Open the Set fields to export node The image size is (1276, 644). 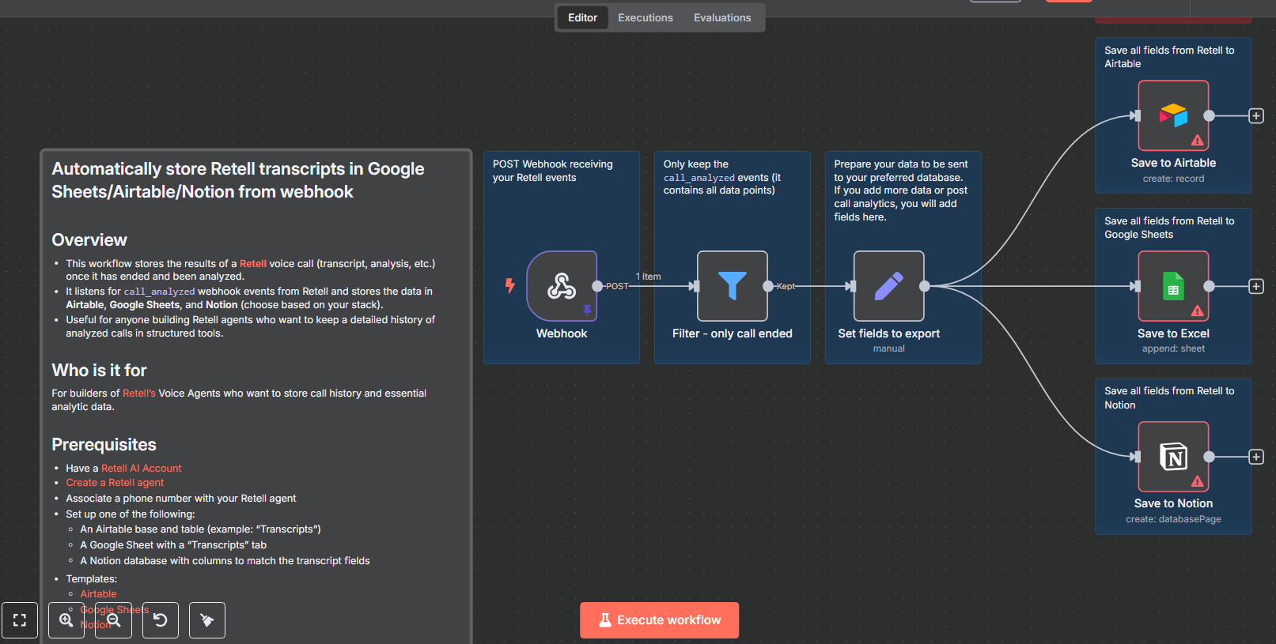[889, 286]
